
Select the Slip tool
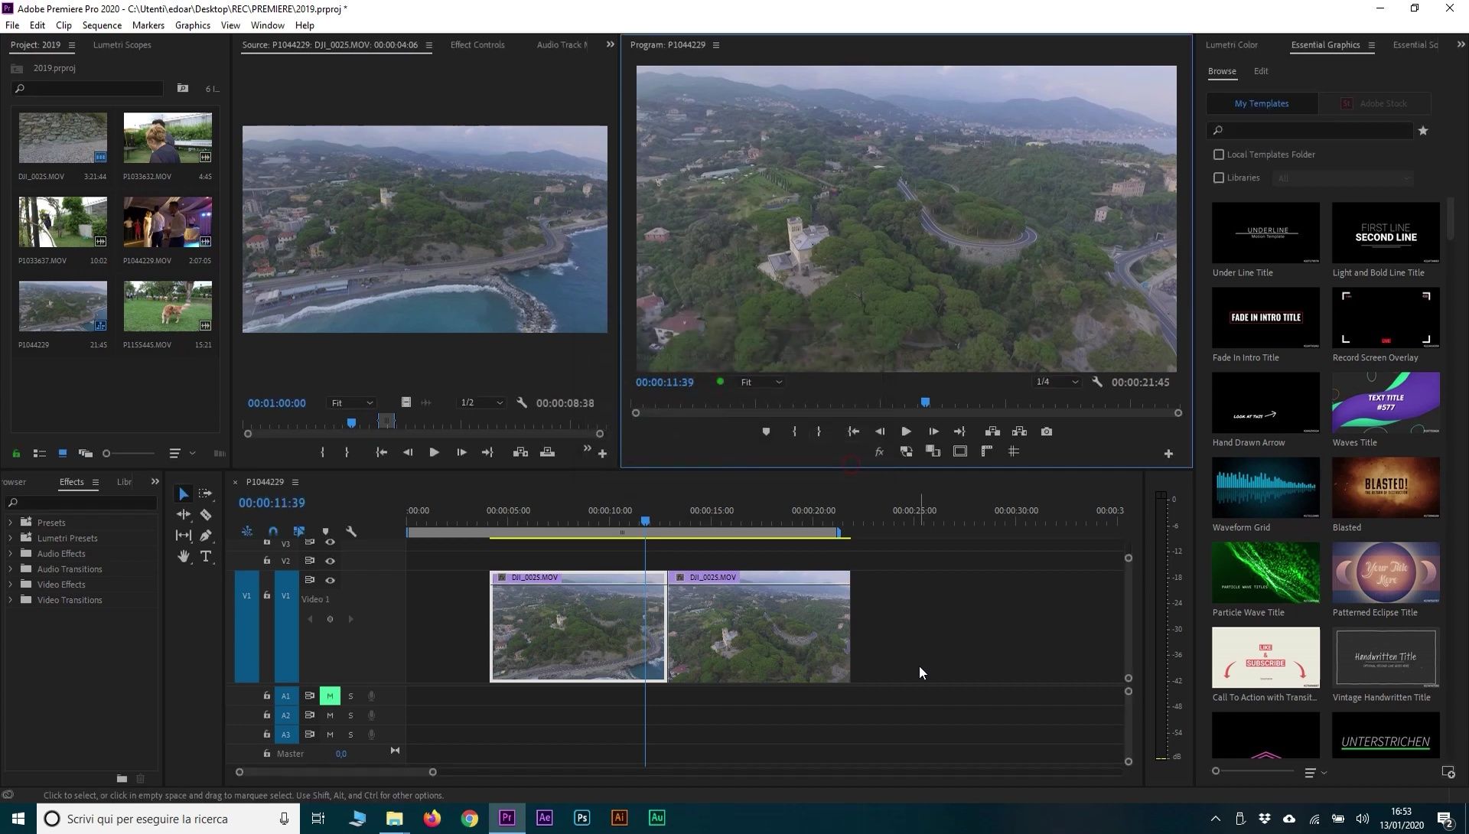point(184,536)
